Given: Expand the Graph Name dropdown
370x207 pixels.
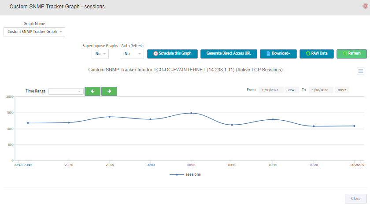Looking at the screenshot, I should point(34,32).
